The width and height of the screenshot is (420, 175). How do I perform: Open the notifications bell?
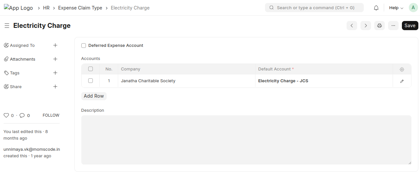(x=376, y=8)
